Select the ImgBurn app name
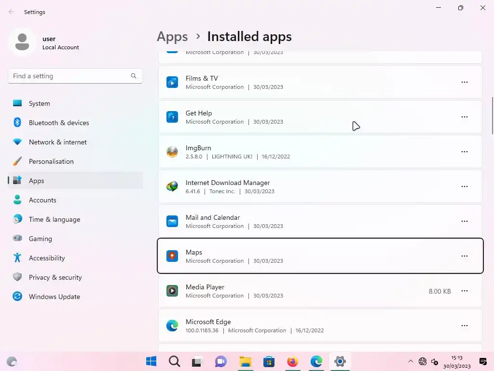Screen dimensions: 494x371 (198, 148)
